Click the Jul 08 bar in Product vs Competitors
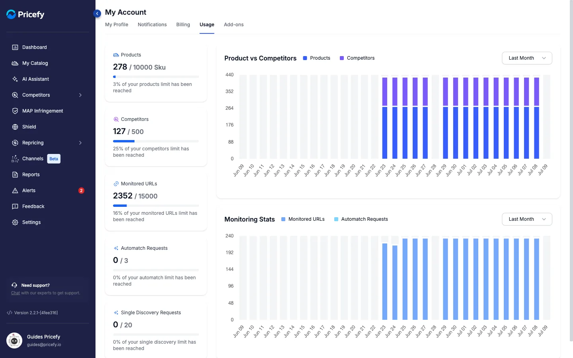Viewport: 573px width, 358px height. click(536, 118)
